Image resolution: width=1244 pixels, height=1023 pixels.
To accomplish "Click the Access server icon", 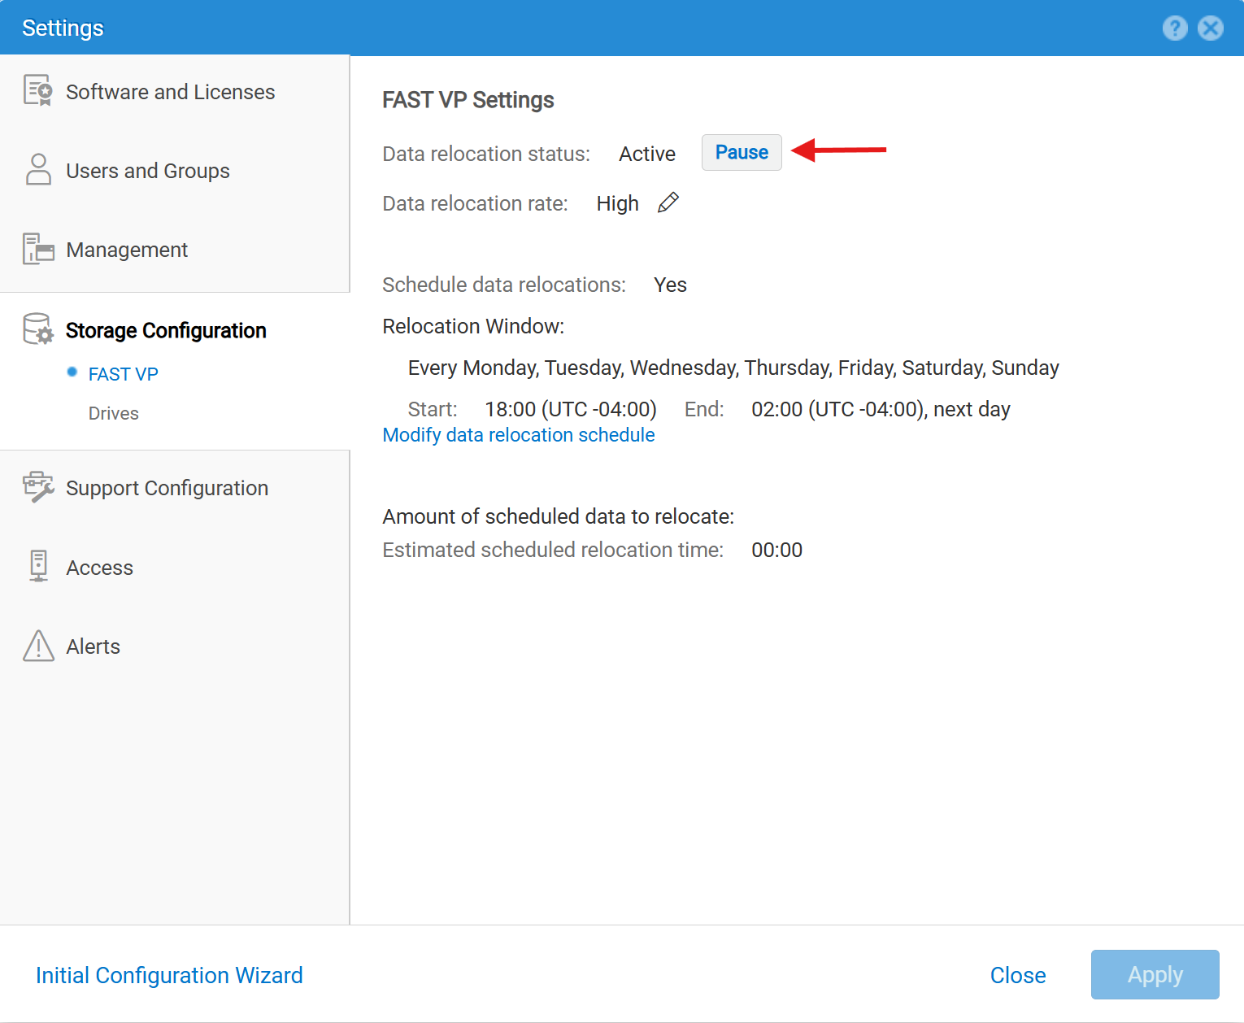I will tap(37, 567).
